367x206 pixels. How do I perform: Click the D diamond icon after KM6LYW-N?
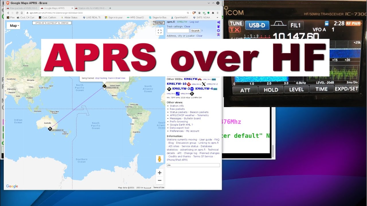192,94
